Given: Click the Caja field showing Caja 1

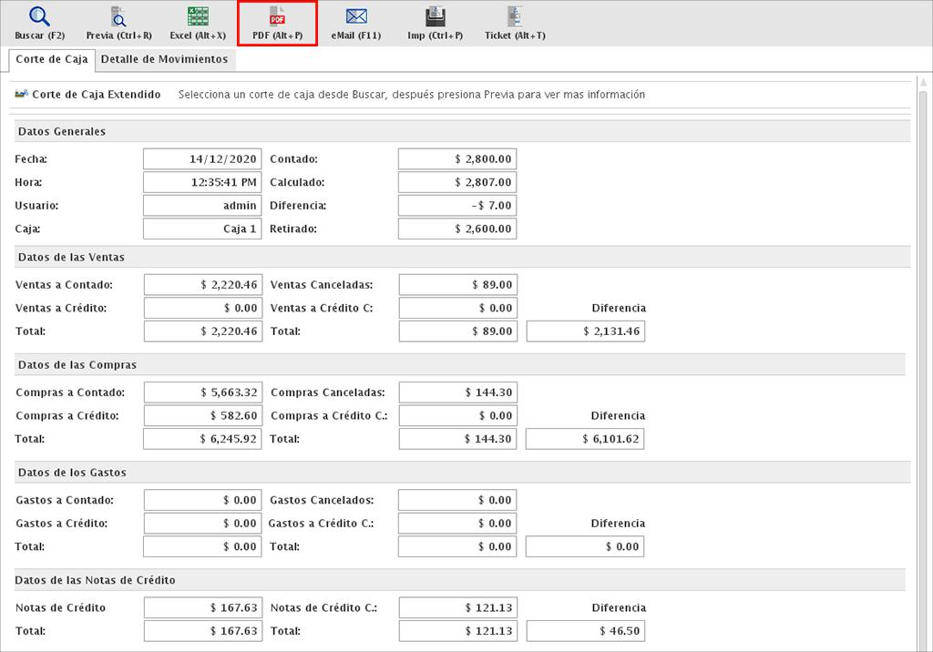Looking at the screenshot, I should point(202,229).
